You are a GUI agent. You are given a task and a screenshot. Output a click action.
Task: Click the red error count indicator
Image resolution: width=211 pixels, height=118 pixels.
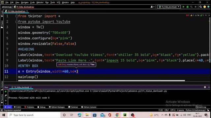pos(188,15)
